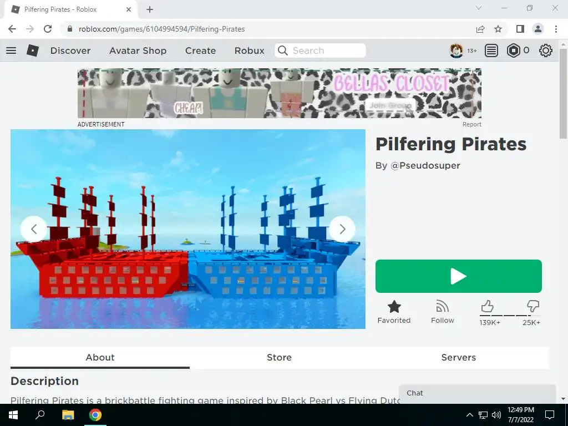Show the previous game screenshot
The image size is (568, 426).
[x=34, y=229]
